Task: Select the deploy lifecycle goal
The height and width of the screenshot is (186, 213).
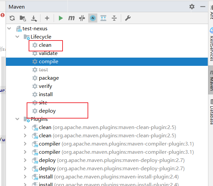Action: pos(47,111)
